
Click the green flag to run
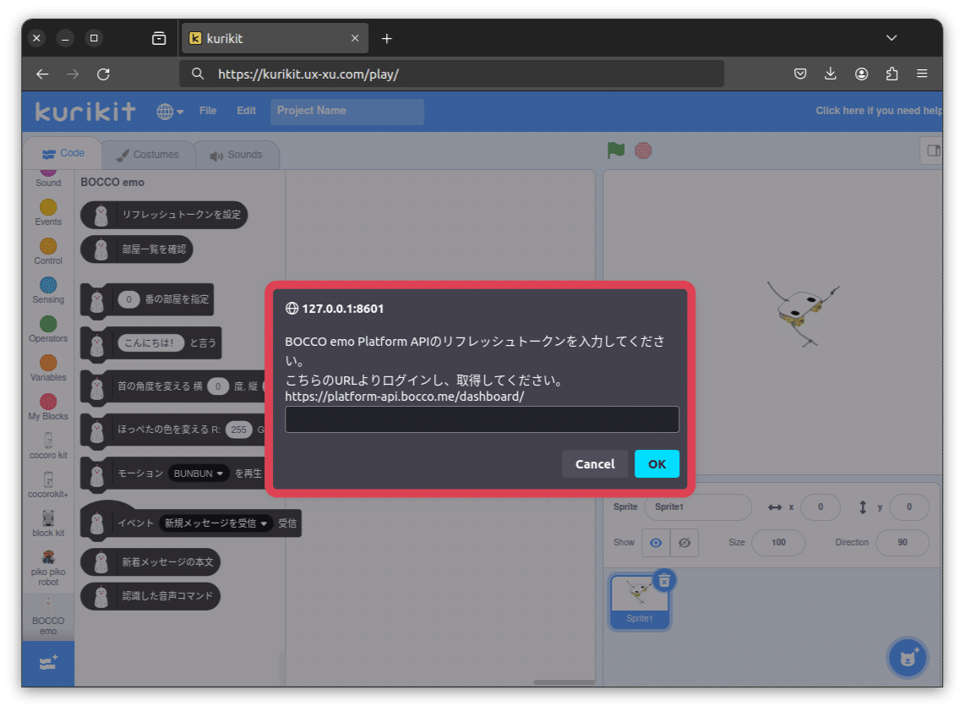point(615,150)
